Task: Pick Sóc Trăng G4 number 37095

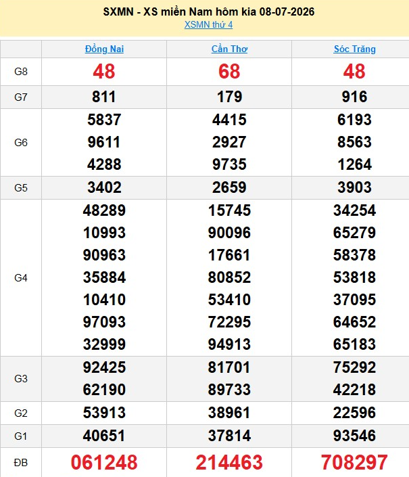Action: click(x=355, y=300)
